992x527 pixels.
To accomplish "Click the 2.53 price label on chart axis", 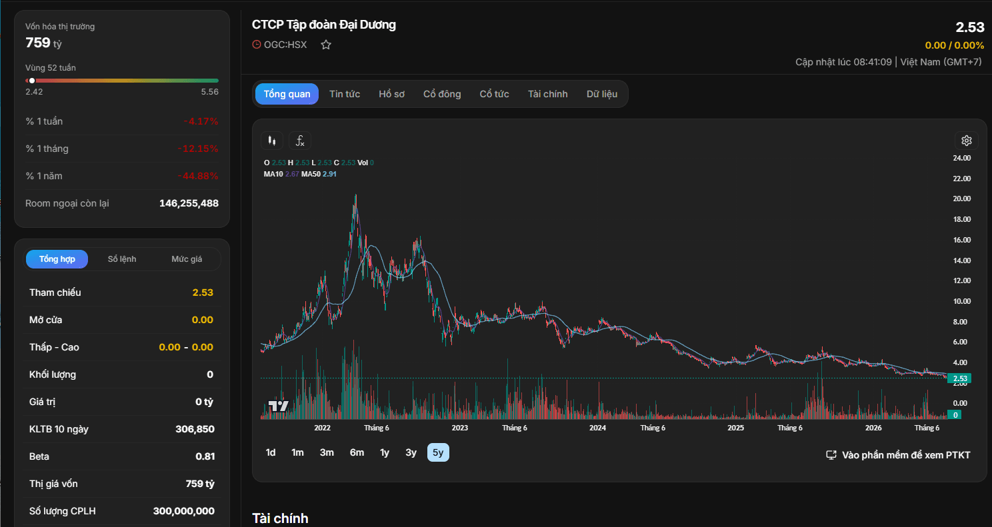I will pos(961,378).
